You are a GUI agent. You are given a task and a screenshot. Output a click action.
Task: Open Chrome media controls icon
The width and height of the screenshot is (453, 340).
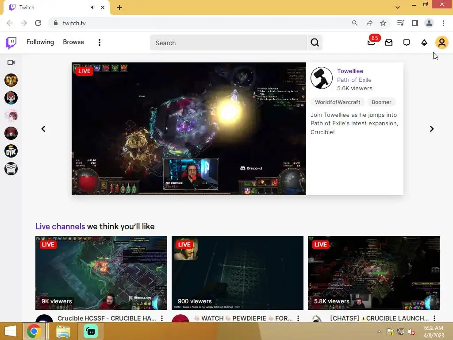tap(400, 23)
